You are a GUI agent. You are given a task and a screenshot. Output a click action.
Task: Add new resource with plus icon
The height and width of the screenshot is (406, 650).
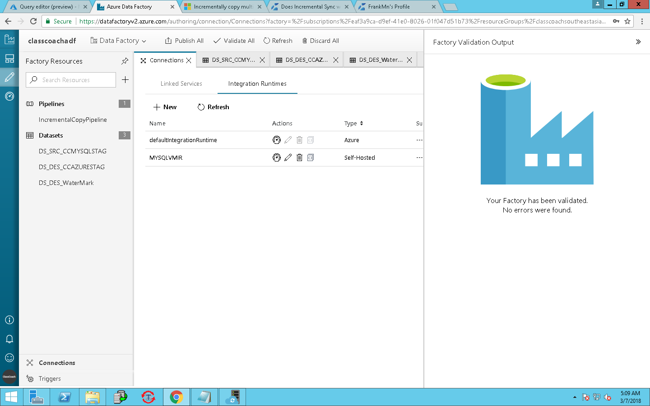(125, 80)
